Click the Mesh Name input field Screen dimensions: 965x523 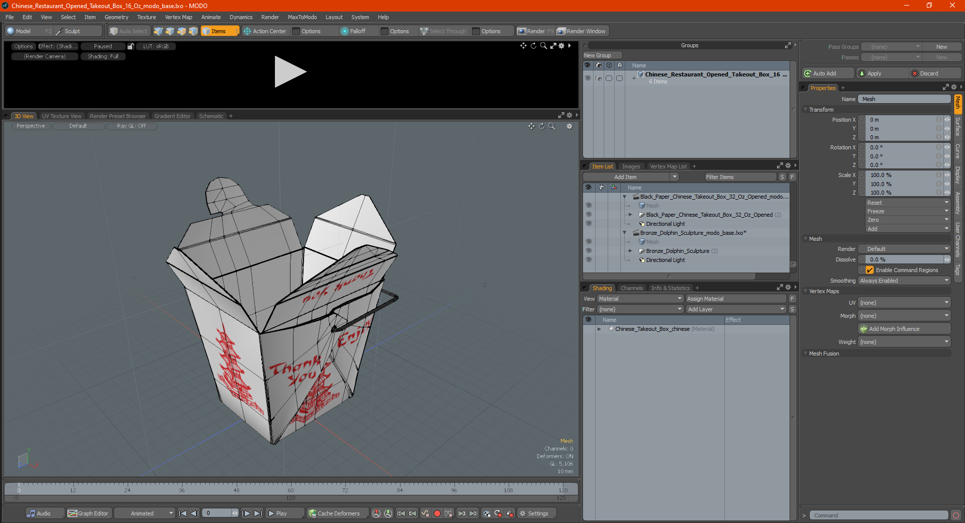(x=904, y=99)
